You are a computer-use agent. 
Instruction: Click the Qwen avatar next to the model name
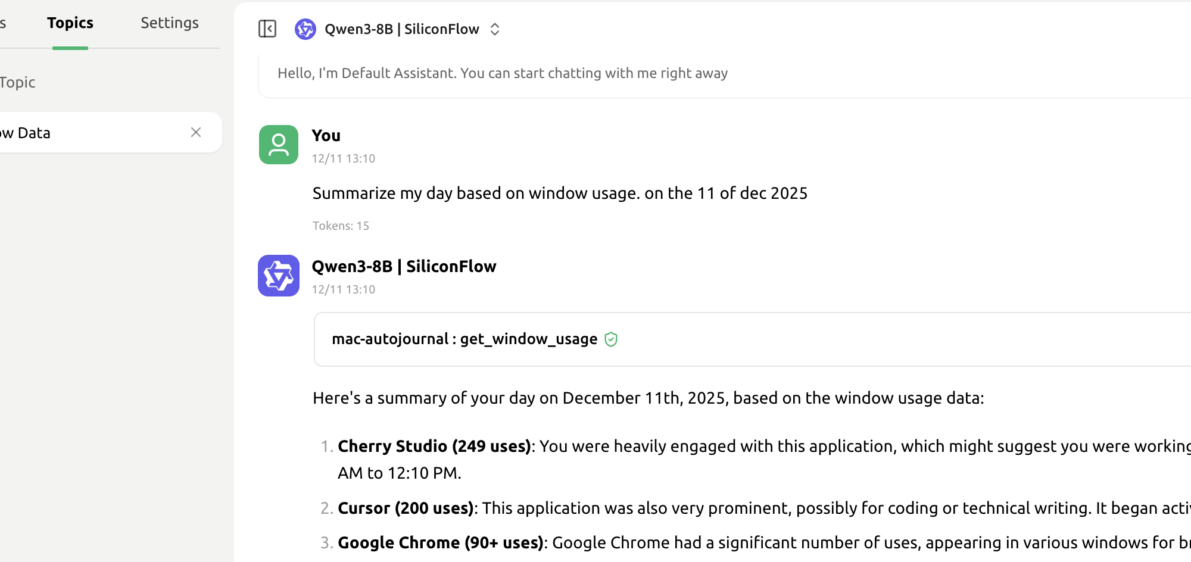[305, 29]
